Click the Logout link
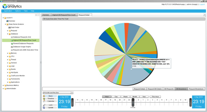Image resolution: width=207 pixels, height=112 pixels. point(202,4)
